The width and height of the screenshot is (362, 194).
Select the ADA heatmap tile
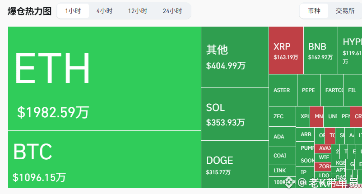point(283,137)
